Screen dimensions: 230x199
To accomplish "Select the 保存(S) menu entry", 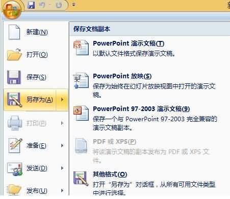I will [36, 77].
